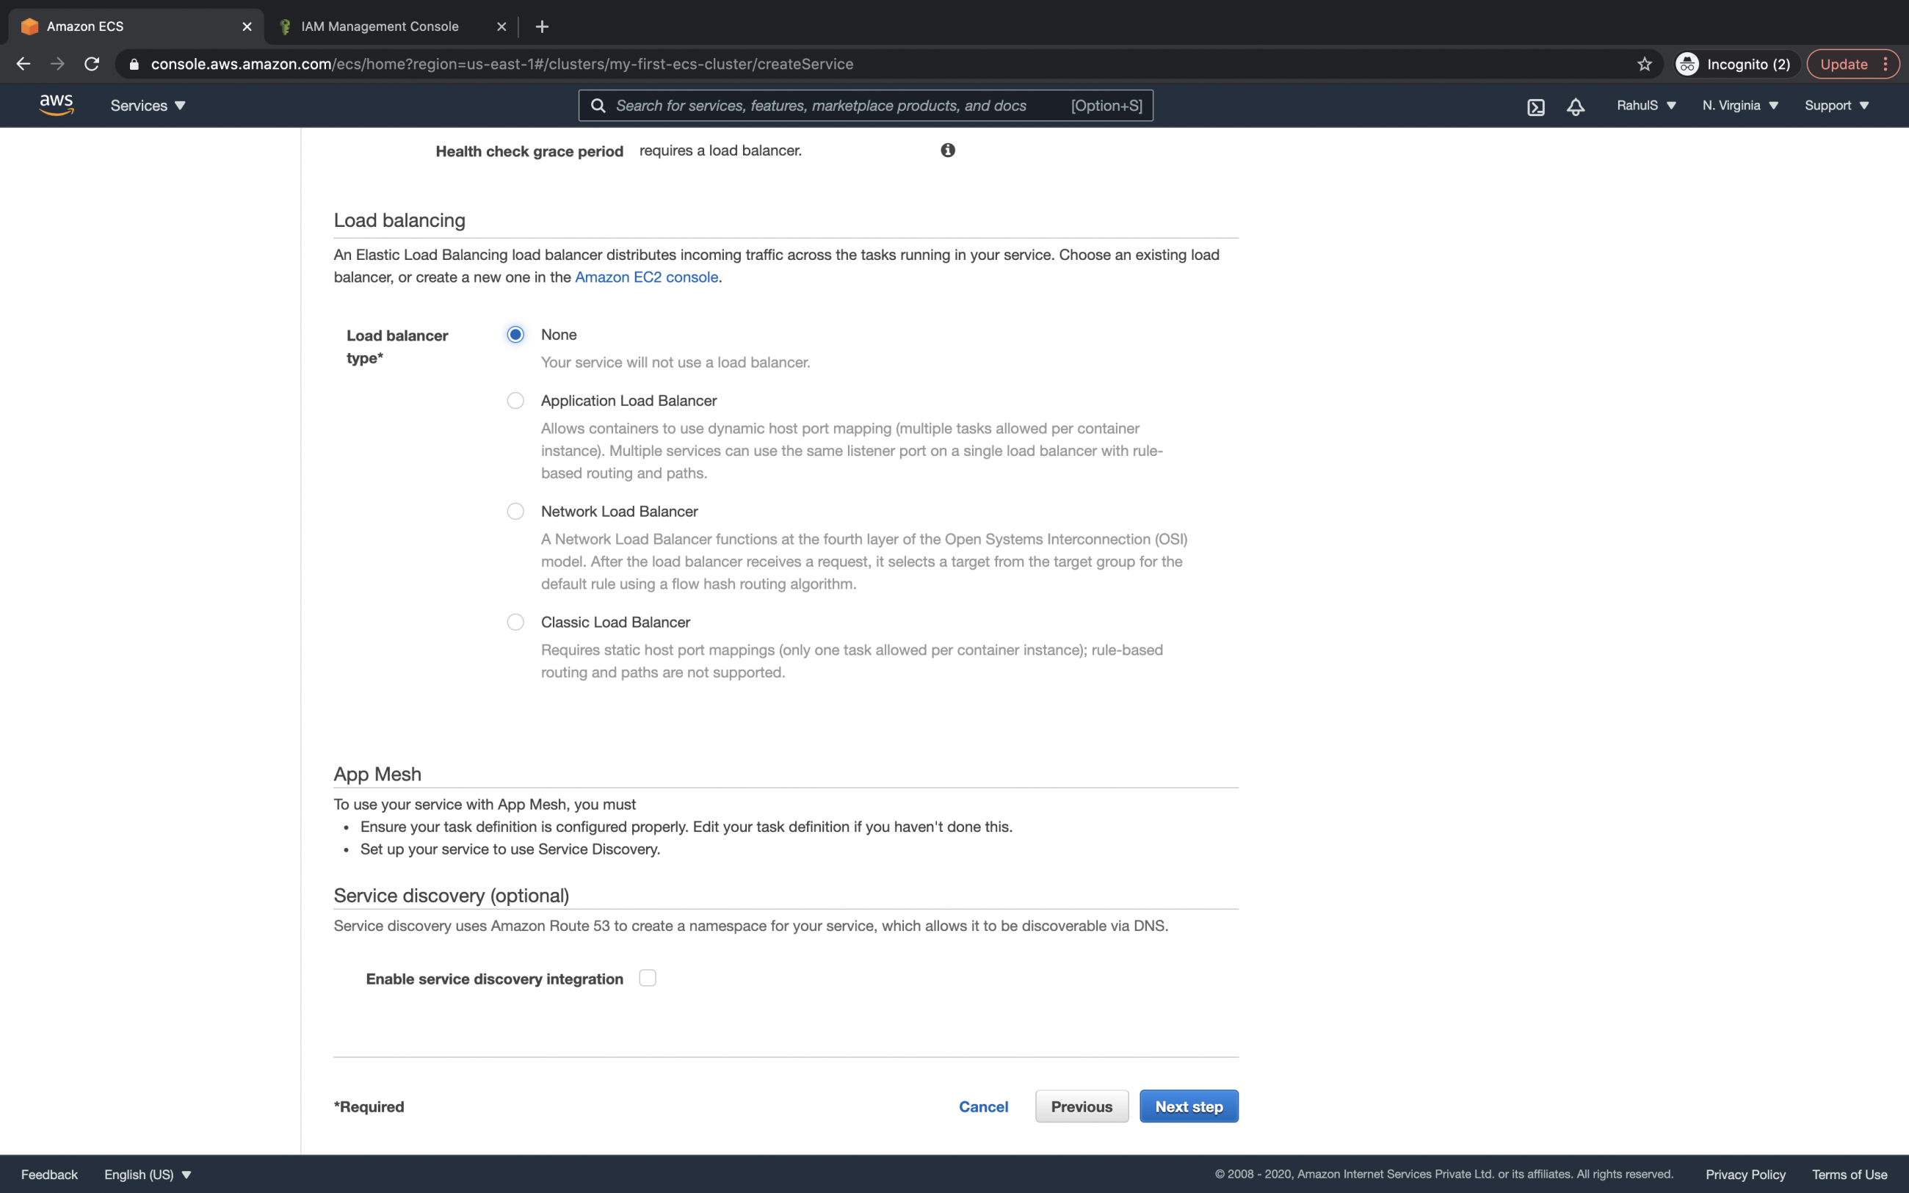Open the Services dropdown
Image resolution: width=1909 pixels, height=1193 pixels.
click(x=147, y=105)
